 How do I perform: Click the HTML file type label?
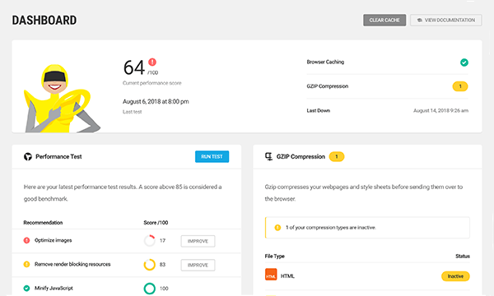click(287, 276)
